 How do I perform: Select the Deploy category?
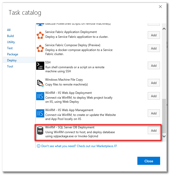[19, 60]
